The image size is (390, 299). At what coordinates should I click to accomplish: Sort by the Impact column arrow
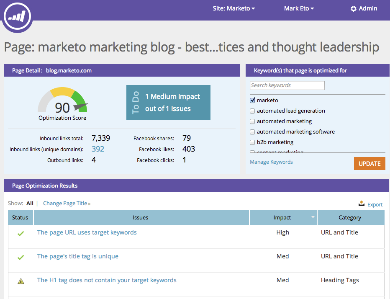point(313,217)
